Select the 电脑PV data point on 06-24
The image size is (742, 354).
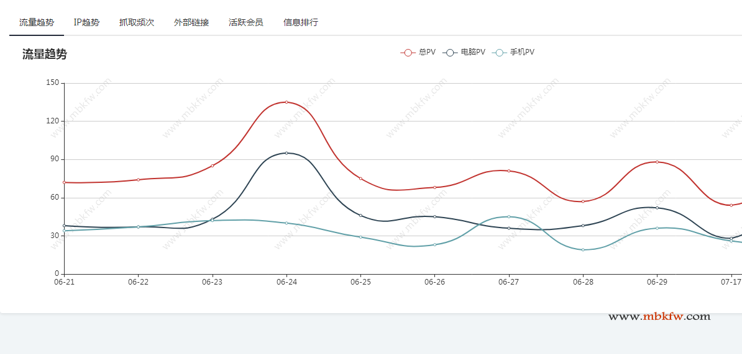(x=286, y=153)
